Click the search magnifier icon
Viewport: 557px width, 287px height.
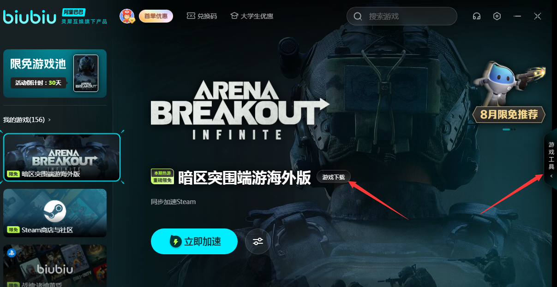pyautogui.click(x=358, y=17)
